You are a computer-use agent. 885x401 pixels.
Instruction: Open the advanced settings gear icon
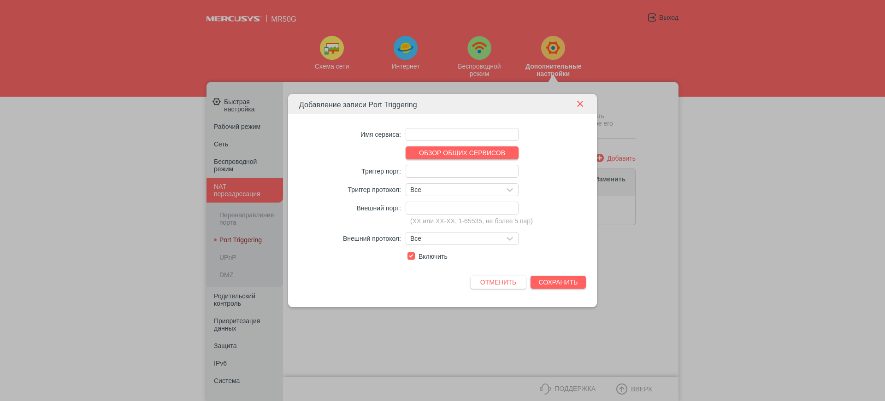(553, 48)
